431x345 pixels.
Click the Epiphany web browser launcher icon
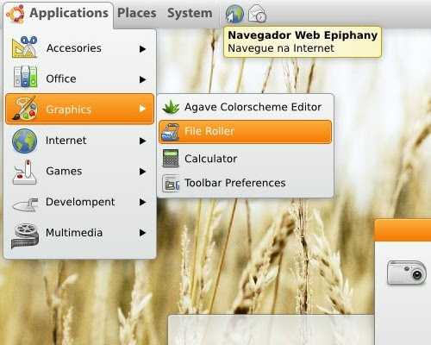click(x=234, y=14)
